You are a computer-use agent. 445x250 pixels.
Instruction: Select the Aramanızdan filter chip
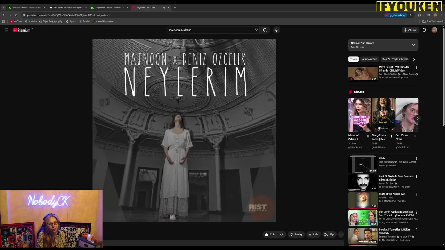tap(370, 59)
